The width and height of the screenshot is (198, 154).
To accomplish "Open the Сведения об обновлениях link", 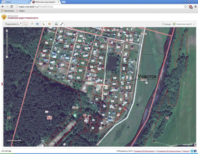I will pos(144,151).
